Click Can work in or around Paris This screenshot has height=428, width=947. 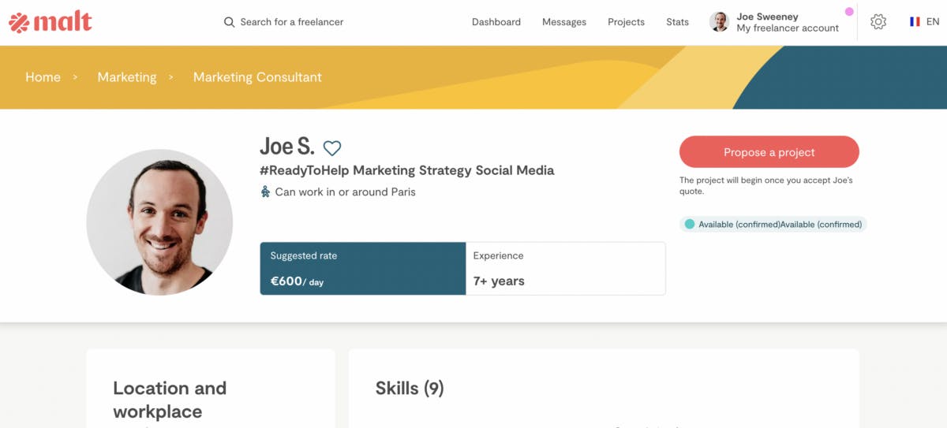[x=345, y=192]
